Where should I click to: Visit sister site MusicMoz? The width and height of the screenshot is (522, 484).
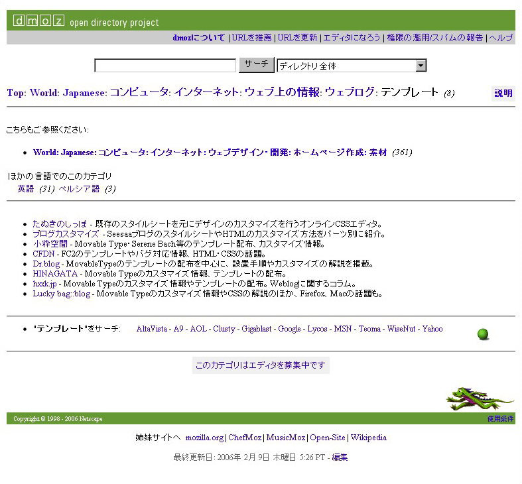click(x=286, y=438)
